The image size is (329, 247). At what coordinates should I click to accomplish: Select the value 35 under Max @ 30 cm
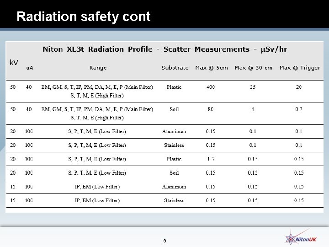pos(253,87)
